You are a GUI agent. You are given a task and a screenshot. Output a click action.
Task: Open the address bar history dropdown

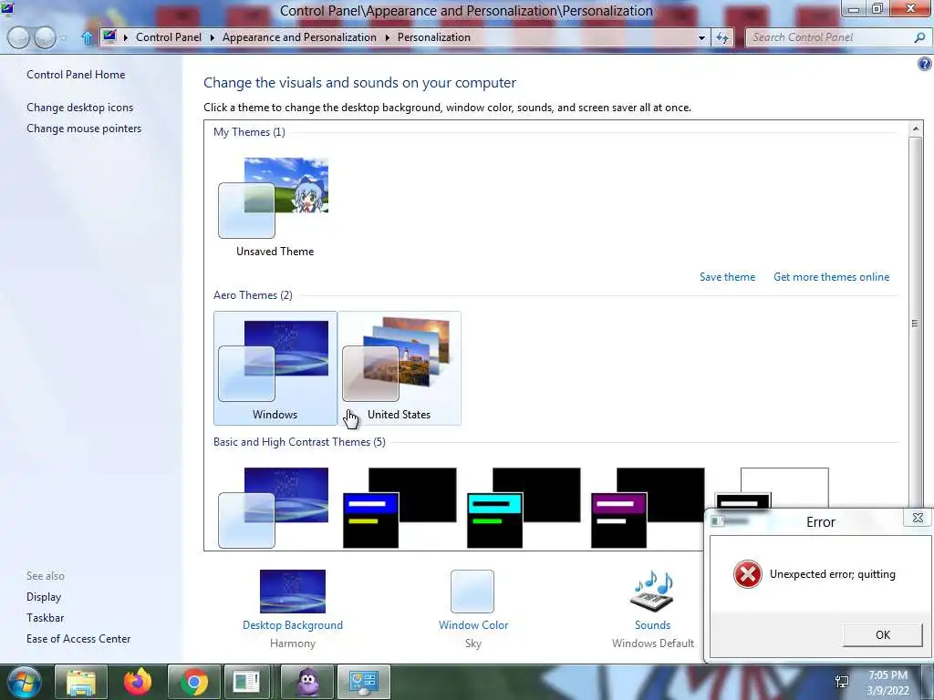click(x=701, y=37)
